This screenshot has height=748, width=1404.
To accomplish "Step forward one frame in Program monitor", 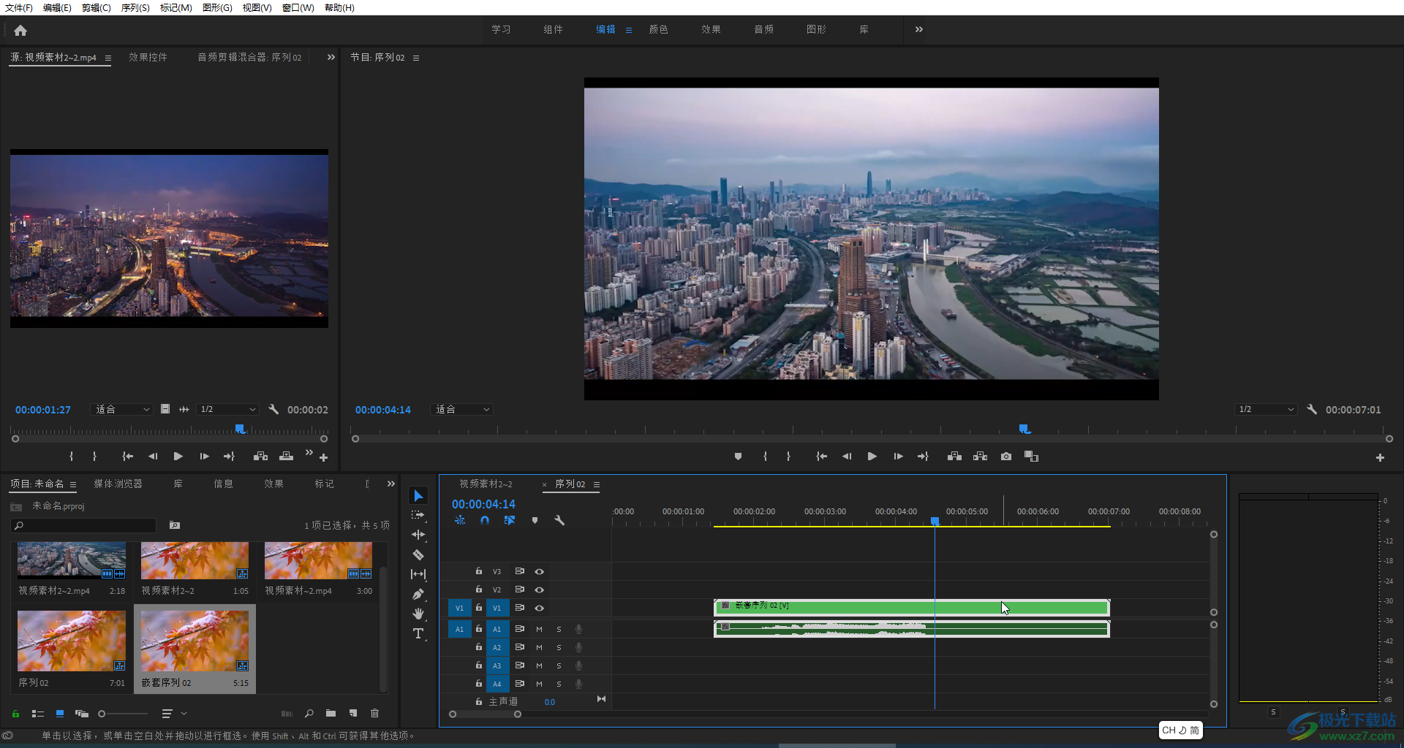I will pyautogui.click(x=898, y=457).
